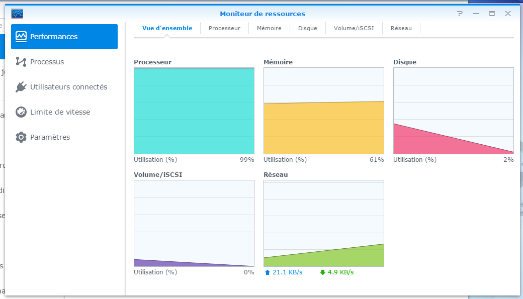Screen dimensions: 523x299
Task: Click the Processus branch icon
Action: coord(21,62)
